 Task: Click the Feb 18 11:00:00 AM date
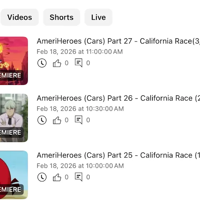coord(80,52)
